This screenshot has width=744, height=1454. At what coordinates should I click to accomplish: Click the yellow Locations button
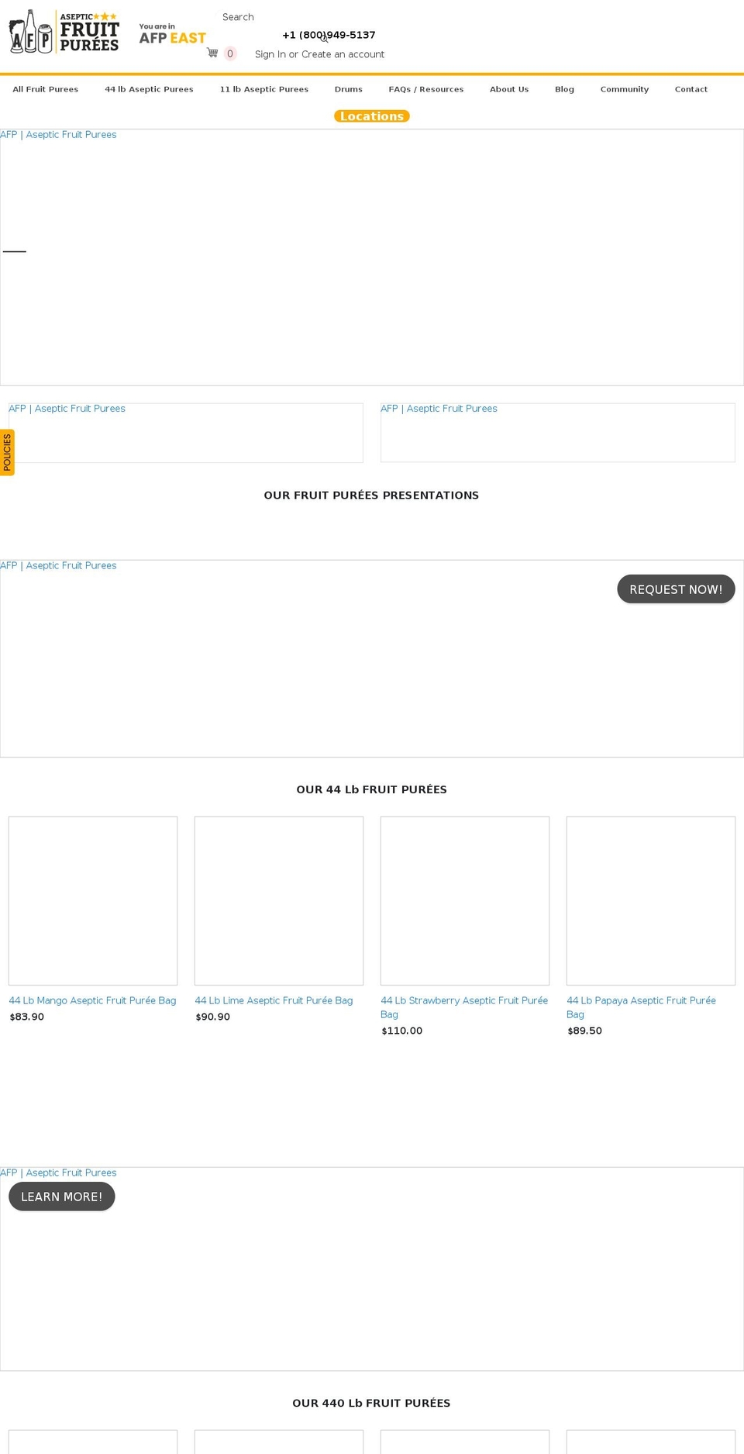(x=372, y=116)
